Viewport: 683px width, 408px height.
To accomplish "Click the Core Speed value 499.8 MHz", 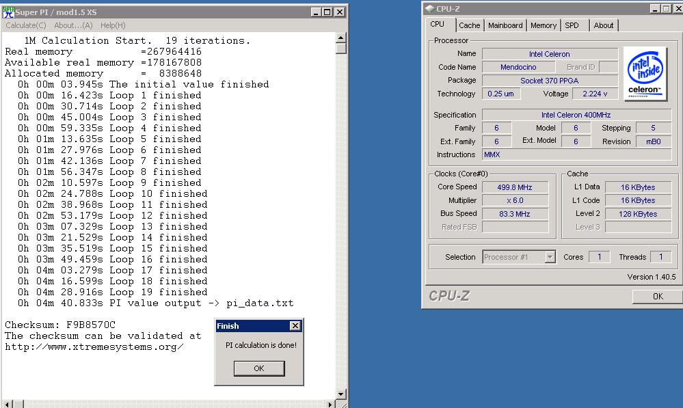I will (x=515, y=187).
